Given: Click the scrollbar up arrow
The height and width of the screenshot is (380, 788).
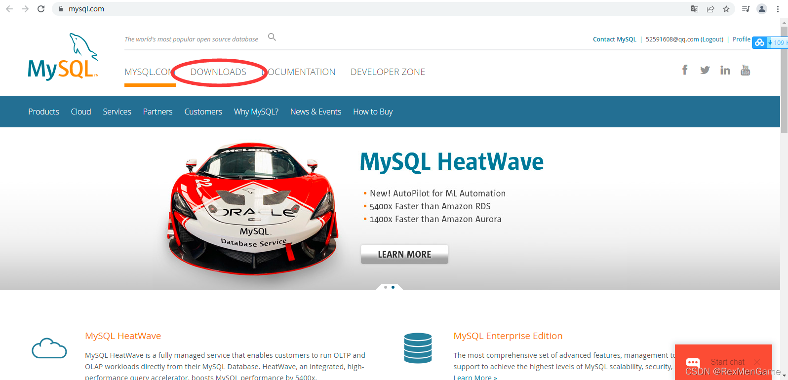Looking at the screenshot, I should pyautogui.click(x=784, y=22).
